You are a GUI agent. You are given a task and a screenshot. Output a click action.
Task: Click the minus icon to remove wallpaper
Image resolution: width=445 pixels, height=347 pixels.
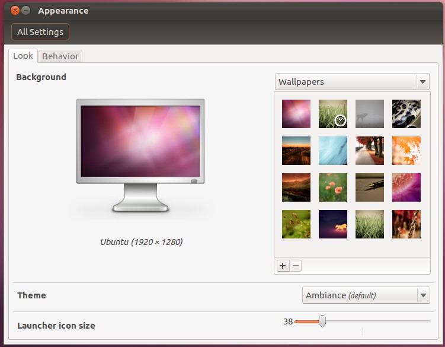coord(296,266)
